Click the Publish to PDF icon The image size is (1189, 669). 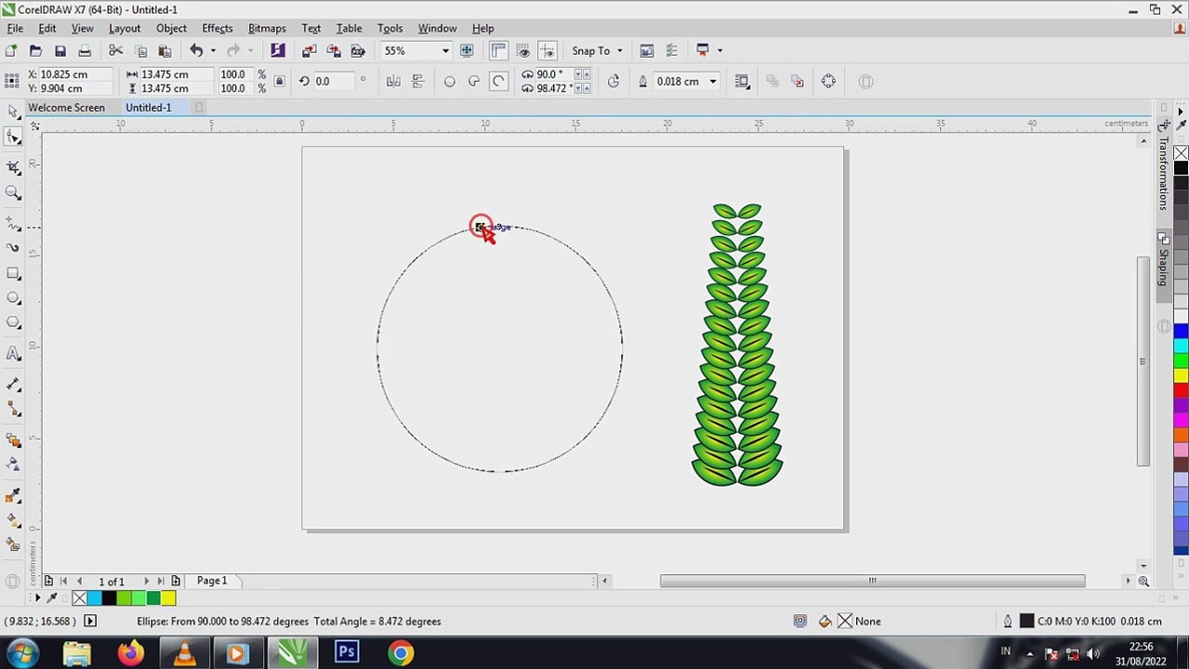(x=358, y=51)
